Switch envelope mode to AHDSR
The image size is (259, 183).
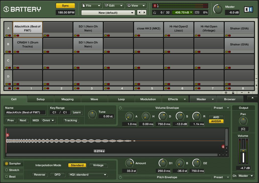(216, 121)
